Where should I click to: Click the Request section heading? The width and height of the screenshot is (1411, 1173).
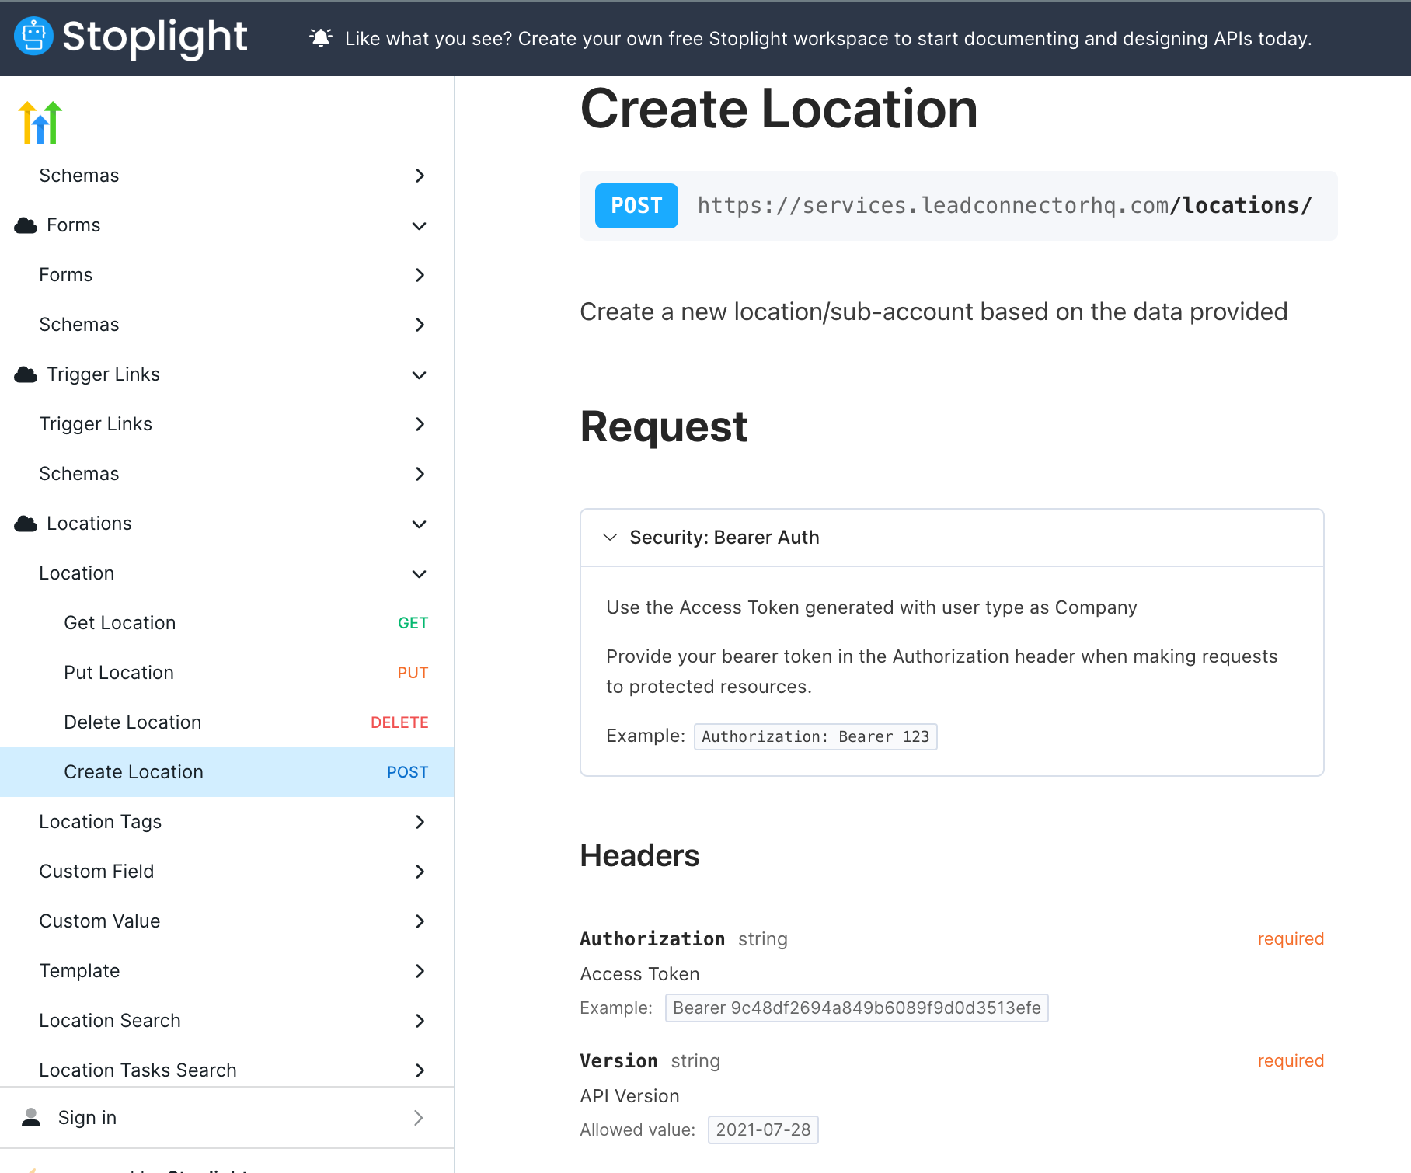tap(664, 426)
